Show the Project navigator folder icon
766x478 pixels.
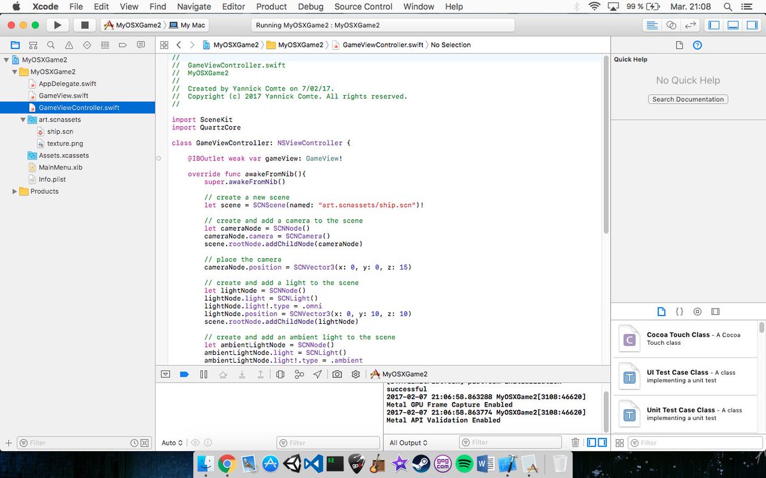click(x=15, y=45)
